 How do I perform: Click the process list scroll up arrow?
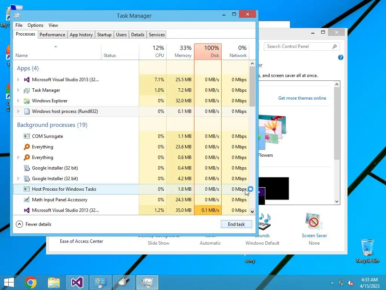252,63
